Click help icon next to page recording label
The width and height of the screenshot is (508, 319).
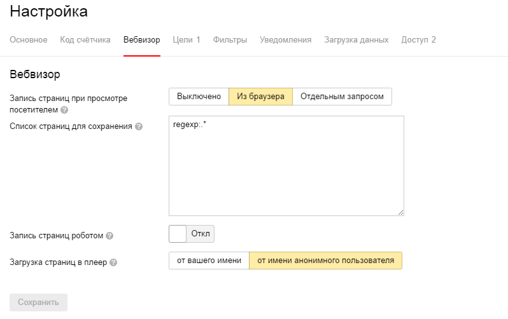pyautogui.click(x=64, y=110)
